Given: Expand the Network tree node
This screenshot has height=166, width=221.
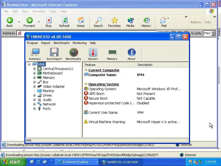Looking at the screenshot, I should pyautogui.click(x=34, y=104).
